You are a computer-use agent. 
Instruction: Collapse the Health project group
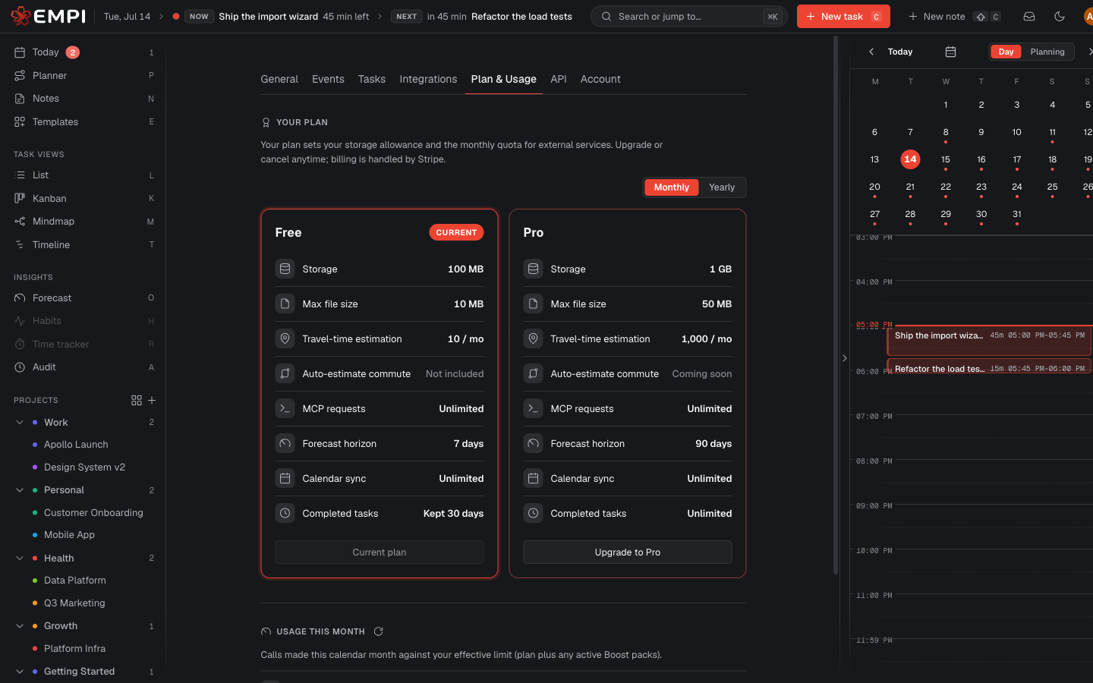pyautogui.click(x=20, y=558)
